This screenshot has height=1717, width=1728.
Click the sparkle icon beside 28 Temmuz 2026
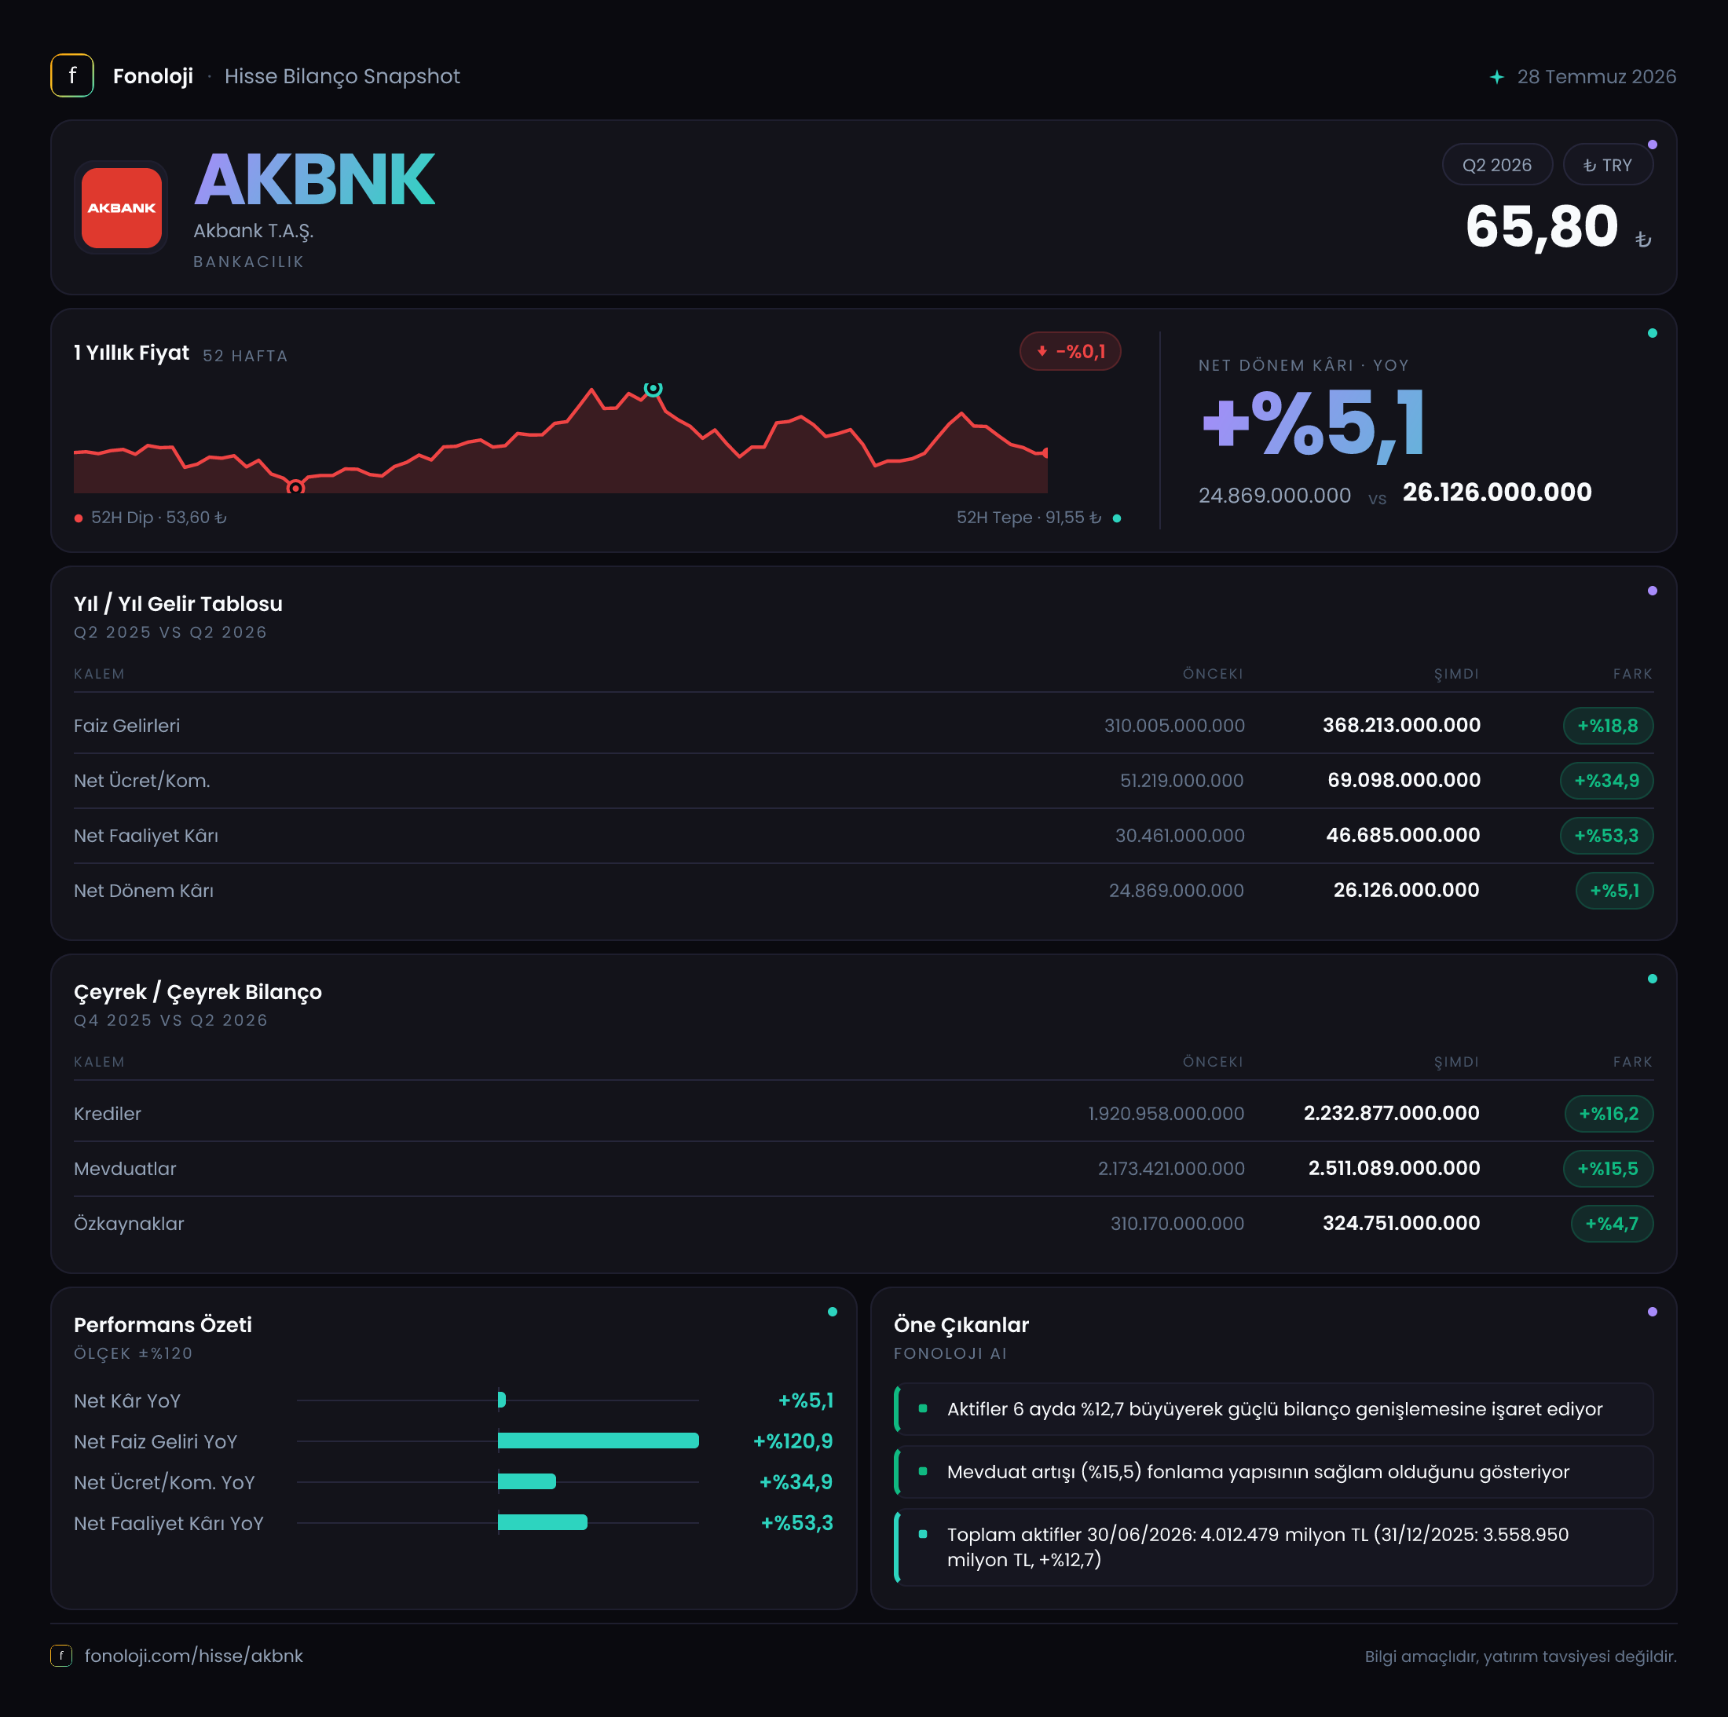pos(1496,77)
